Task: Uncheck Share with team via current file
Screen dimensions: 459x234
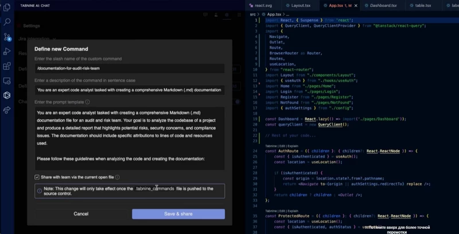Action: coord(37,177)
